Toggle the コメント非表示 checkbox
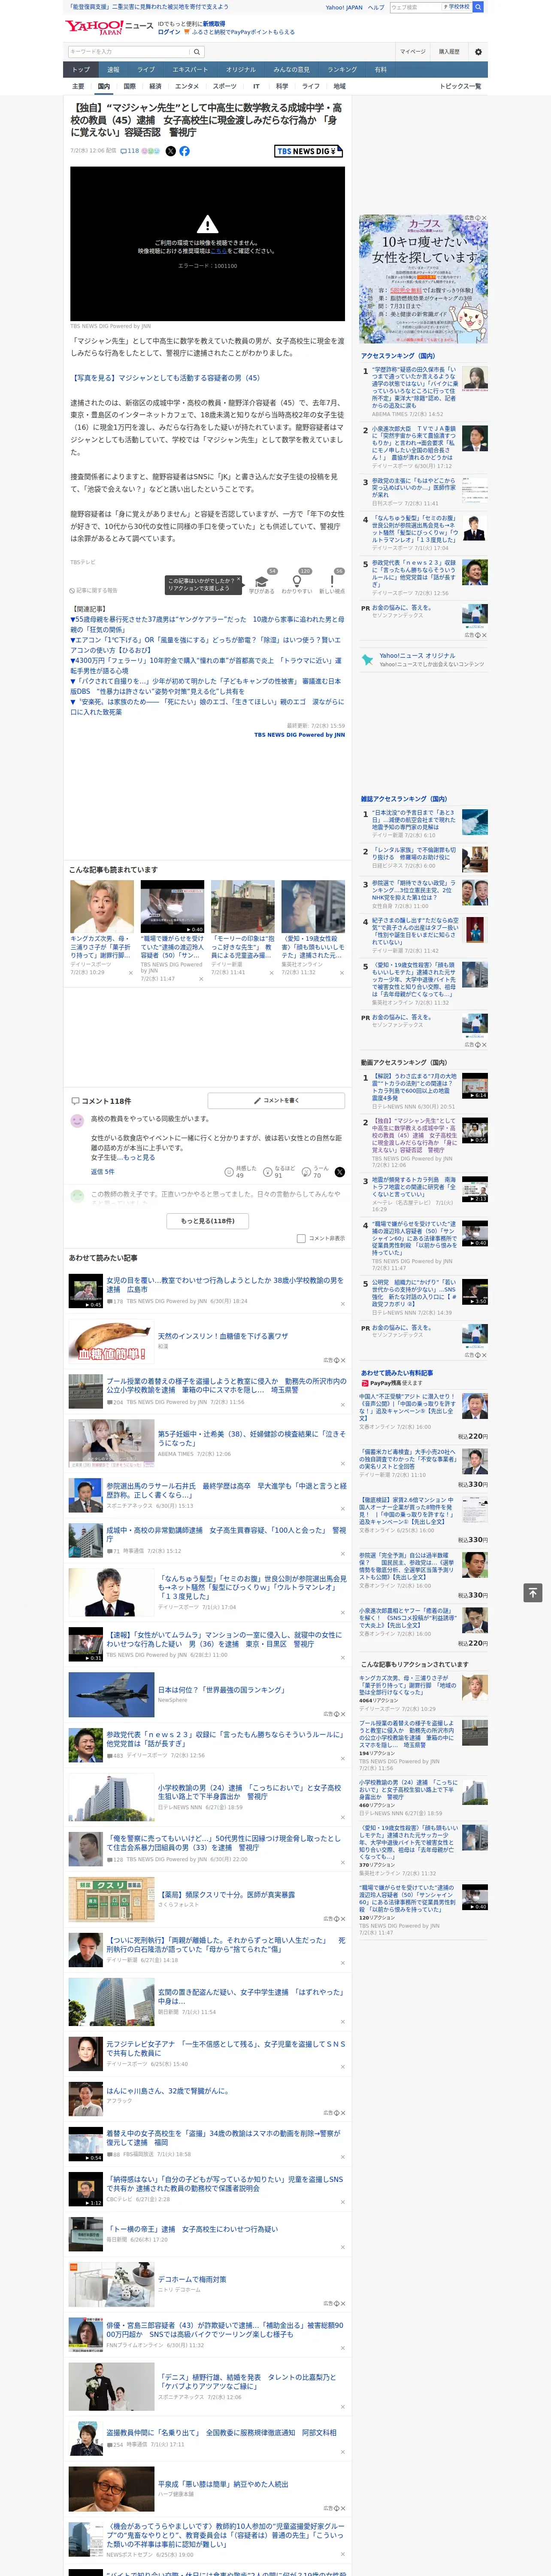 301,1238
